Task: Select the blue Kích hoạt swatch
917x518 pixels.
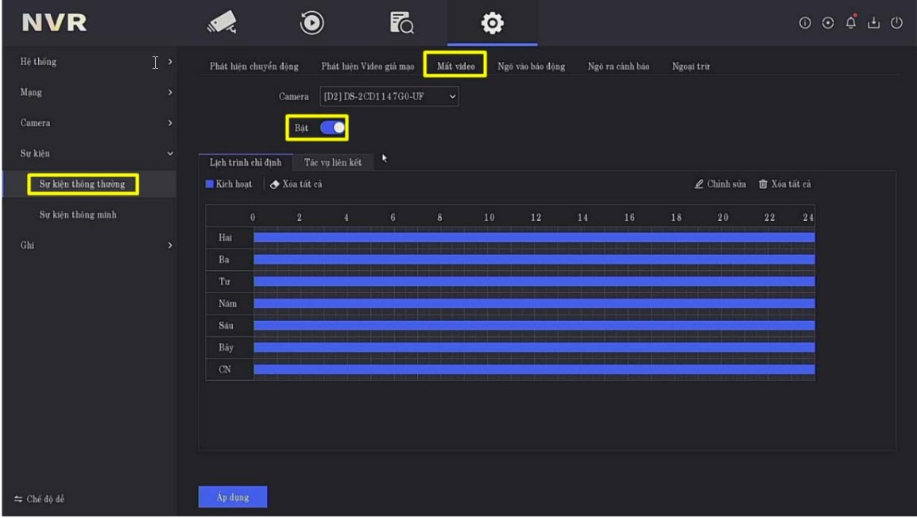Action: [210, 184]
